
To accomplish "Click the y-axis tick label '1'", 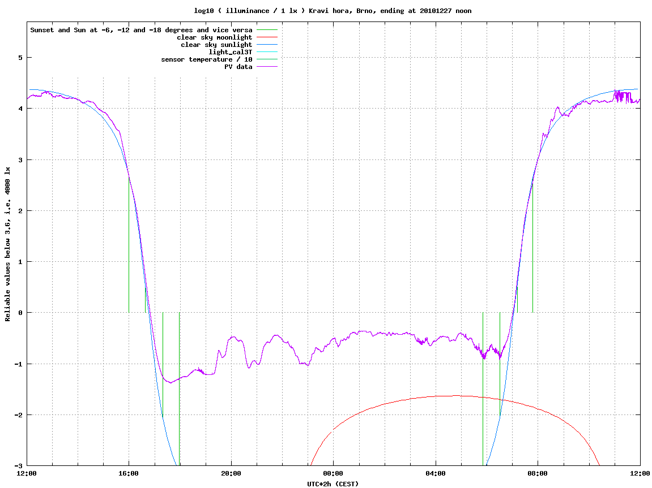I will click(x=20, y=262).
